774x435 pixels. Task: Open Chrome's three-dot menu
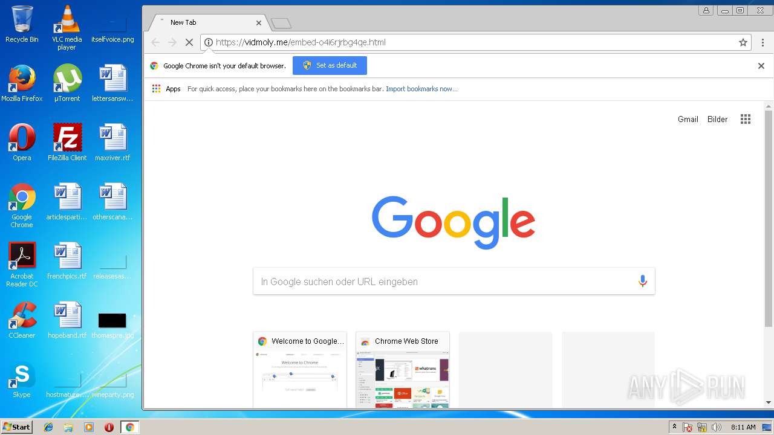click(763, 42)
